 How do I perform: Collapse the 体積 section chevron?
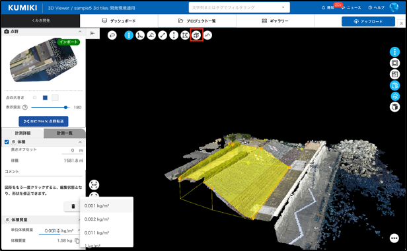point(80,142)
